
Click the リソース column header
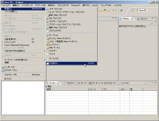pos(95,89)
